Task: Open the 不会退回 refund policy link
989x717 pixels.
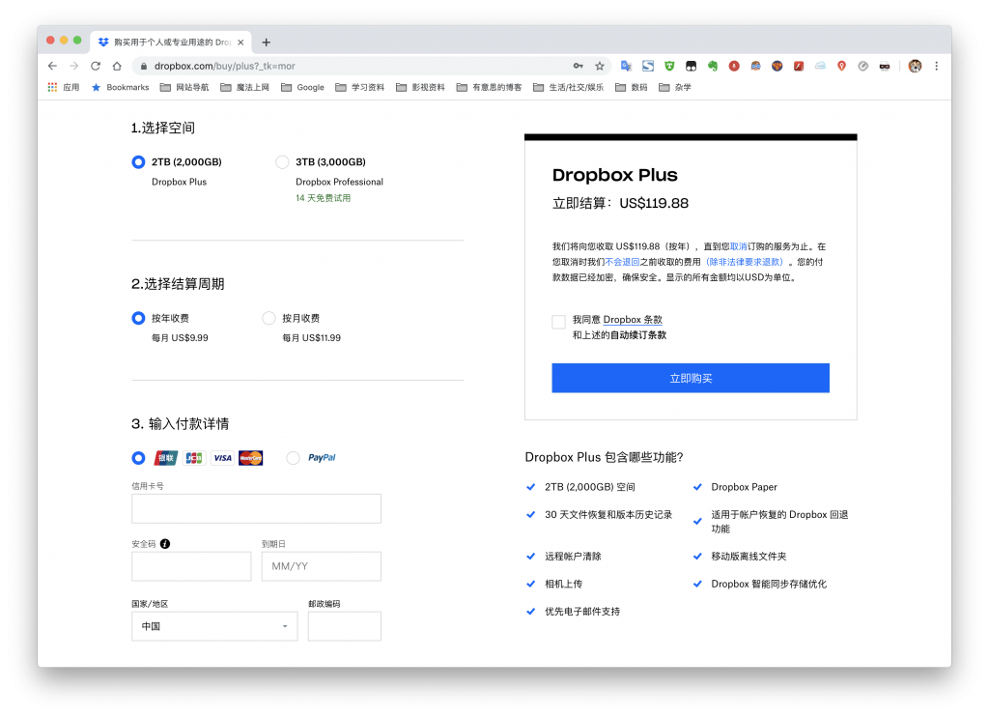Action: coord(624,262)
